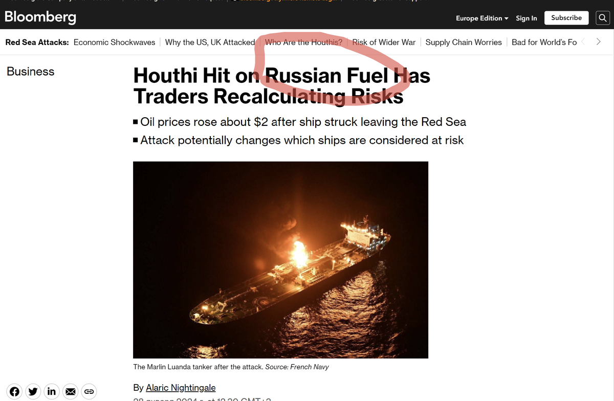Show previous topics with left chevron
This screenshot has width=614, height=401.
click(584, 42)
